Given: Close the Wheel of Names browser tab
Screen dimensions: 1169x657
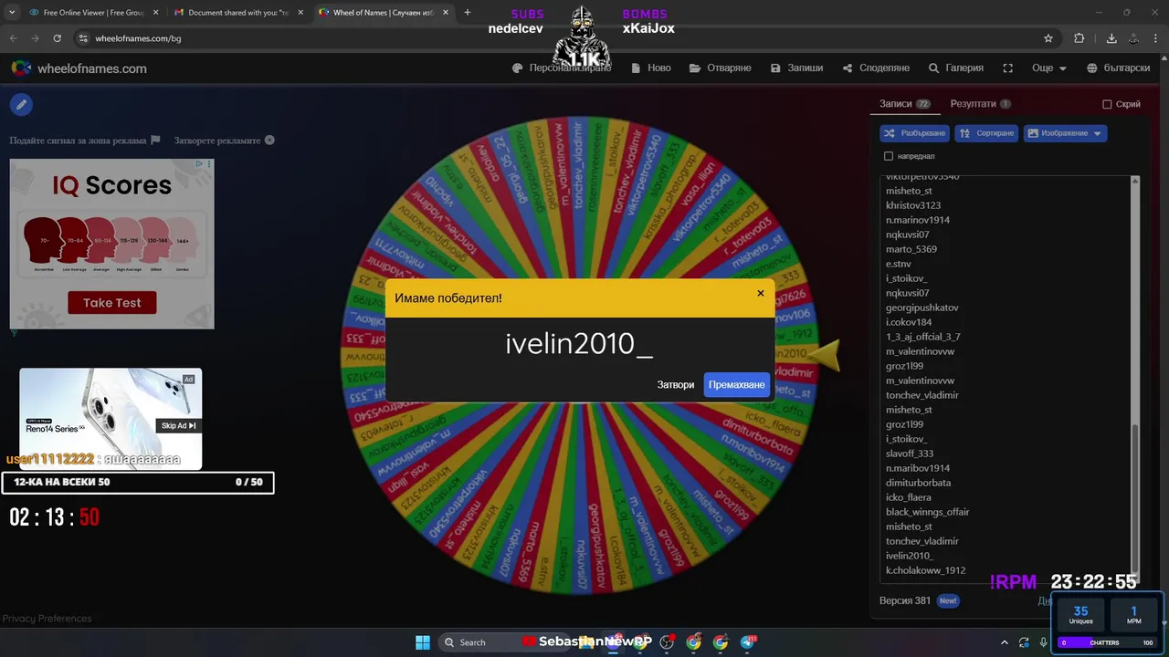Looking at the screenshot, I should point(446,13).
